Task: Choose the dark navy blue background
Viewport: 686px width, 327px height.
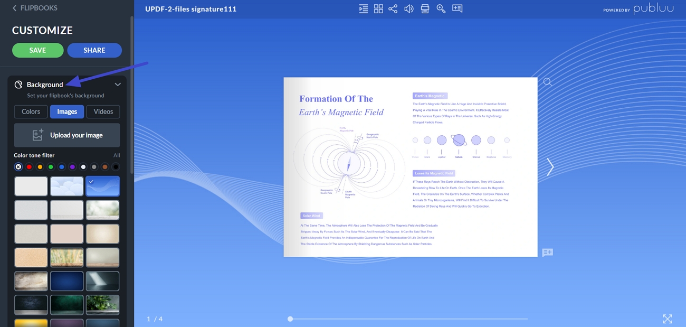Action: 67,282
